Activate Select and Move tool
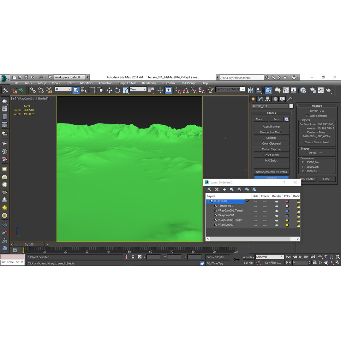The width and height of the screenshot is (341, 341). (x=109, y=90)
